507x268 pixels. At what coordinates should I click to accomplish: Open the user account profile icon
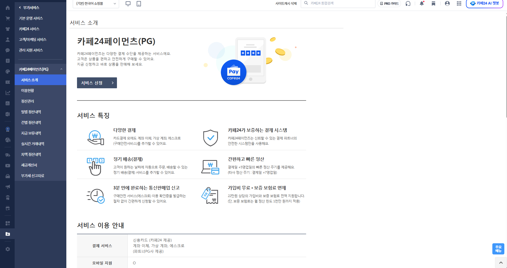coord(447,3)
